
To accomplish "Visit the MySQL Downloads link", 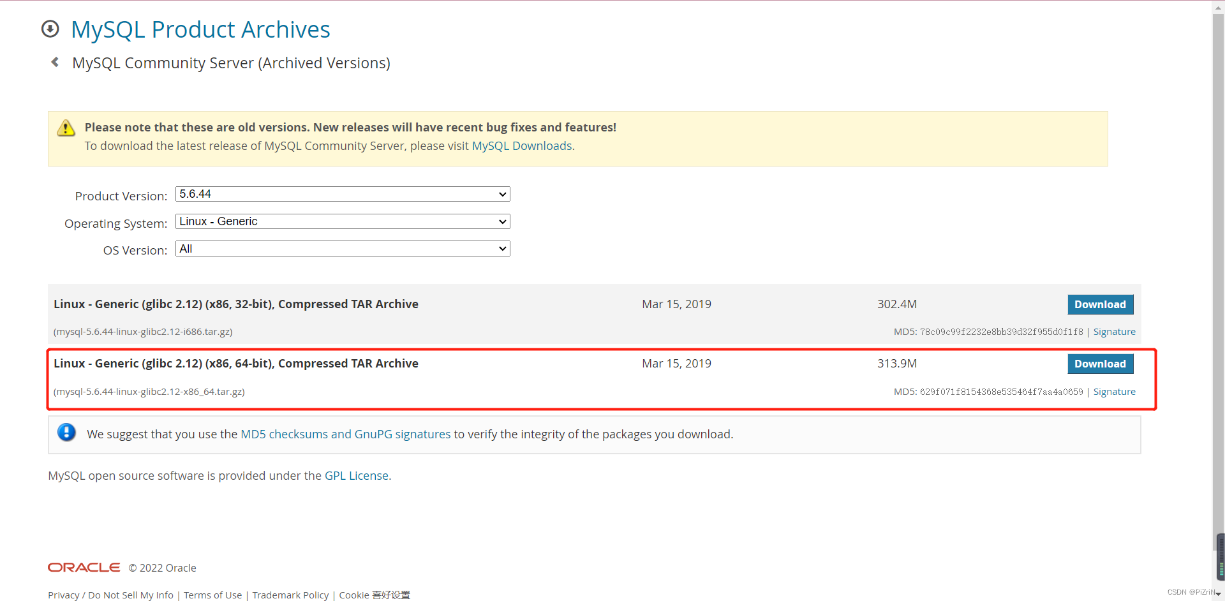I will tap(522, 146).
